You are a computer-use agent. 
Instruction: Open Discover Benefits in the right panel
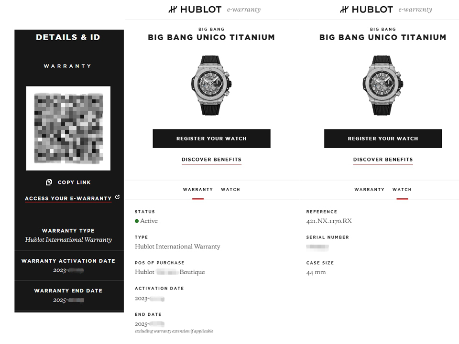[x=383, y=160]
